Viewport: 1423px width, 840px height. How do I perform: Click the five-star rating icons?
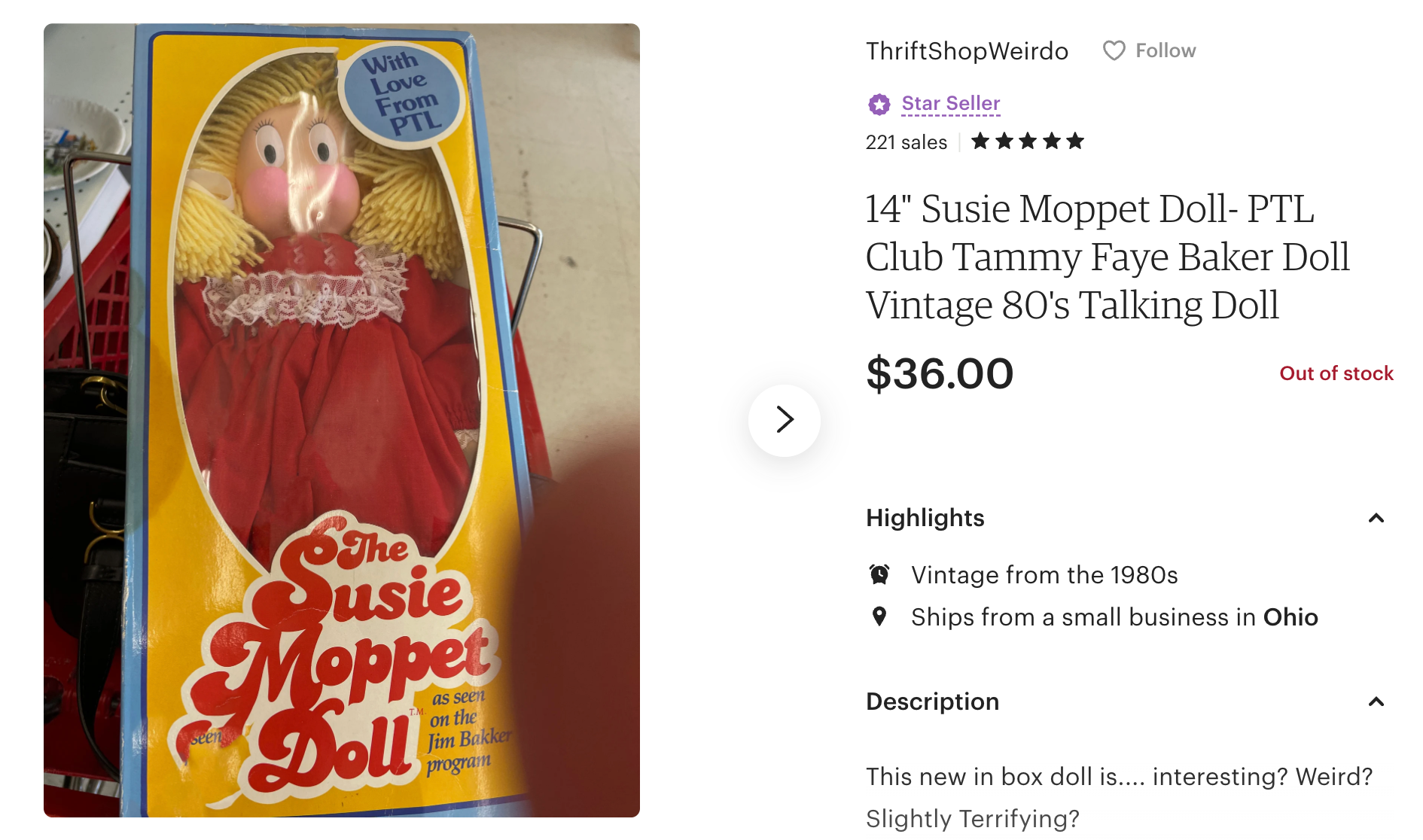[1028, 142]
